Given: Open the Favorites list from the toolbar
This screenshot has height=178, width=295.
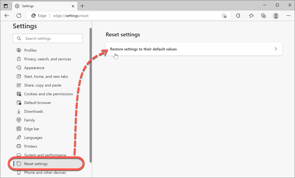Looking at the screenshot, I should tap(251, 16).
